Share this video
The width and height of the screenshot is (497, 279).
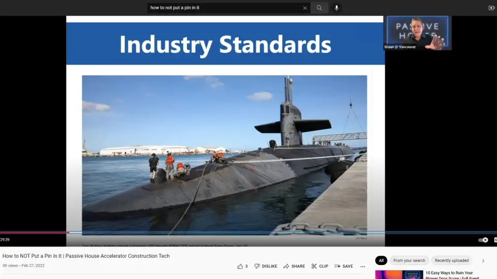coord(294,266)
